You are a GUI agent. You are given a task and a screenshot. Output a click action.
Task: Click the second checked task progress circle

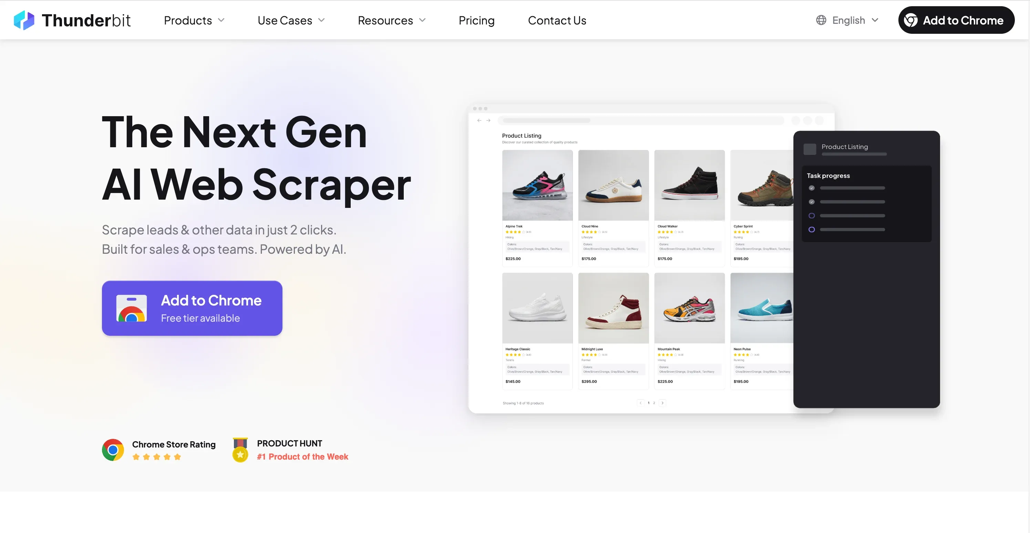click(811, 202)
